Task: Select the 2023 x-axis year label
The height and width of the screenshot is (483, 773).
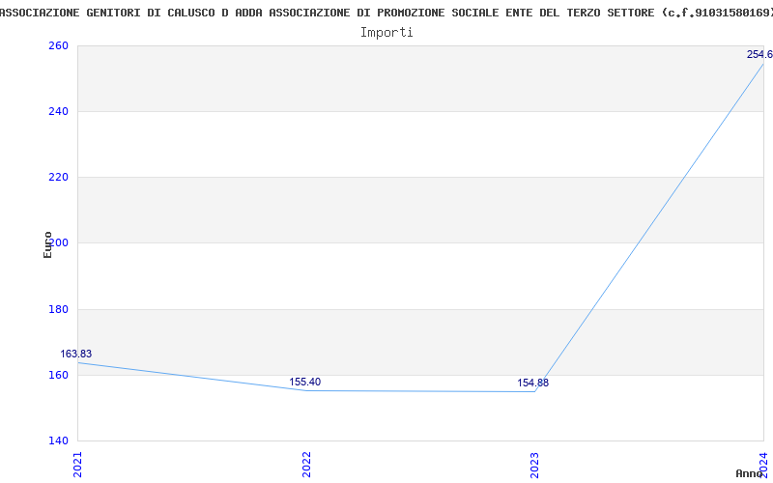Action: coord(535,465)
